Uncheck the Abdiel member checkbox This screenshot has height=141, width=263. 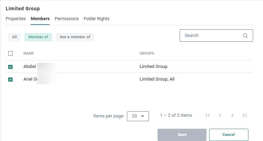(x=10, y=67)
